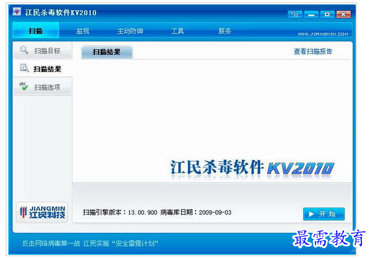Open the 主动防御 tab
The width and height of the screenshot is (371, 258).
pos(130,31)
